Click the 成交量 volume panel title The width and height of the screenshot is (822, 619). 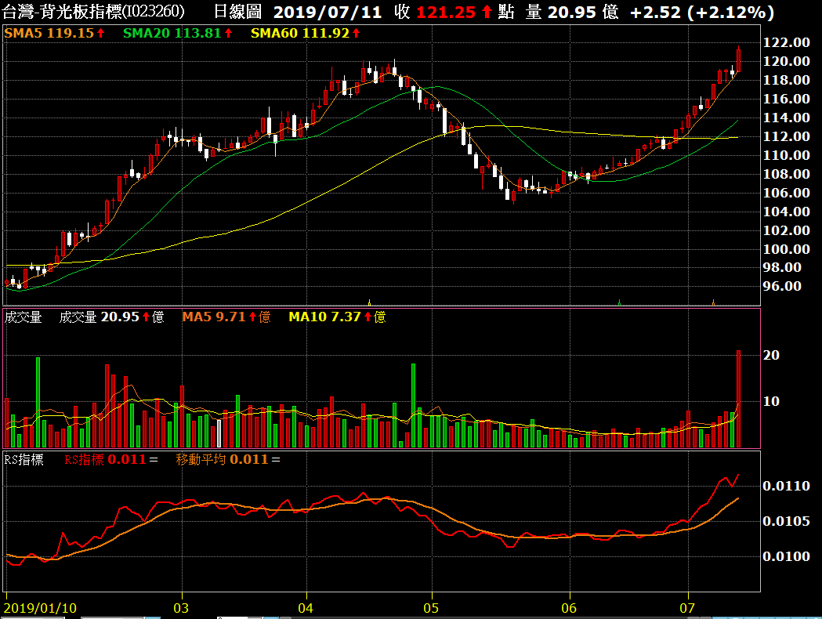23,317
